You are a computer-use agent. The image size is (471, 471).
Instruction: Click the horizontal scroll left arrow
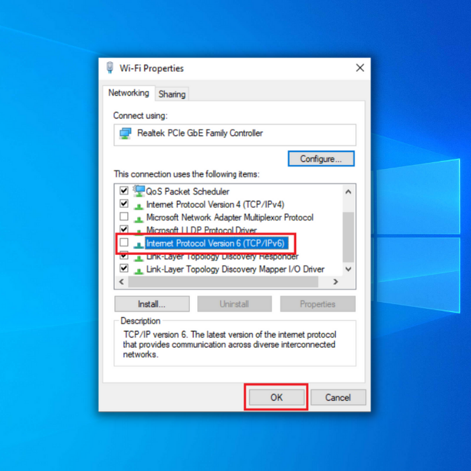[121, 282]
